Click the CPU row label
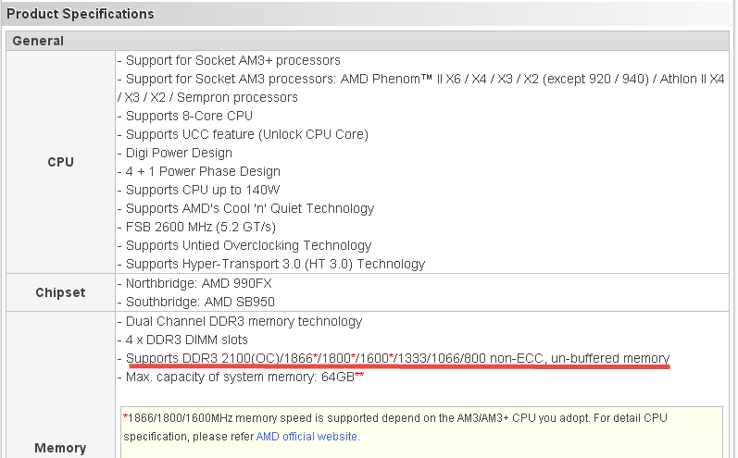Viewport: 738px width, 458px height. 59,162
